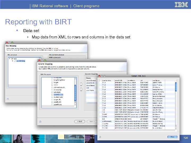Open help in the Sample XML Data dialog

tap(100, 137)
